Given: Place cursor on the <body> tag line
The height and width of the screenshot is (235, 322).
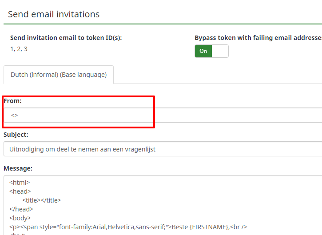Looking at the screenshot, I should tap(20, 218).
